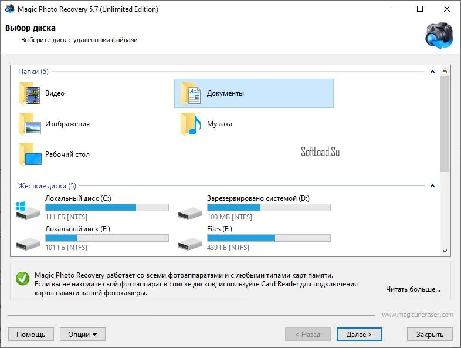Click the Жесткие диски (5) group header

(47, 186)
